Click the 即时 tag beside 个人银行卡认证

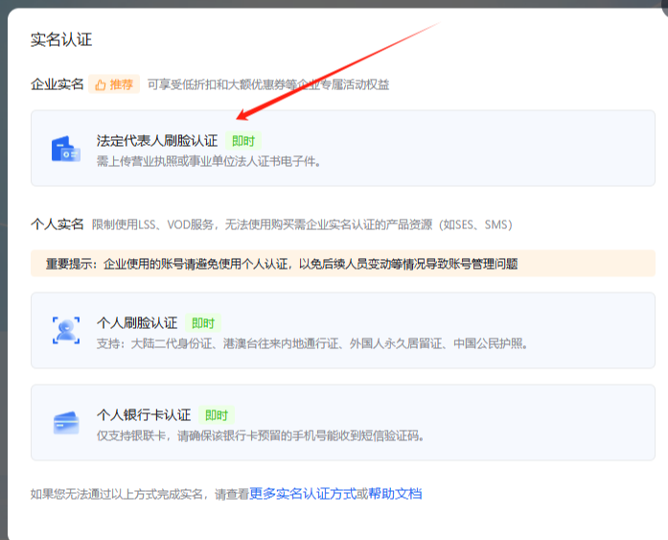click(x=217, y=415)
